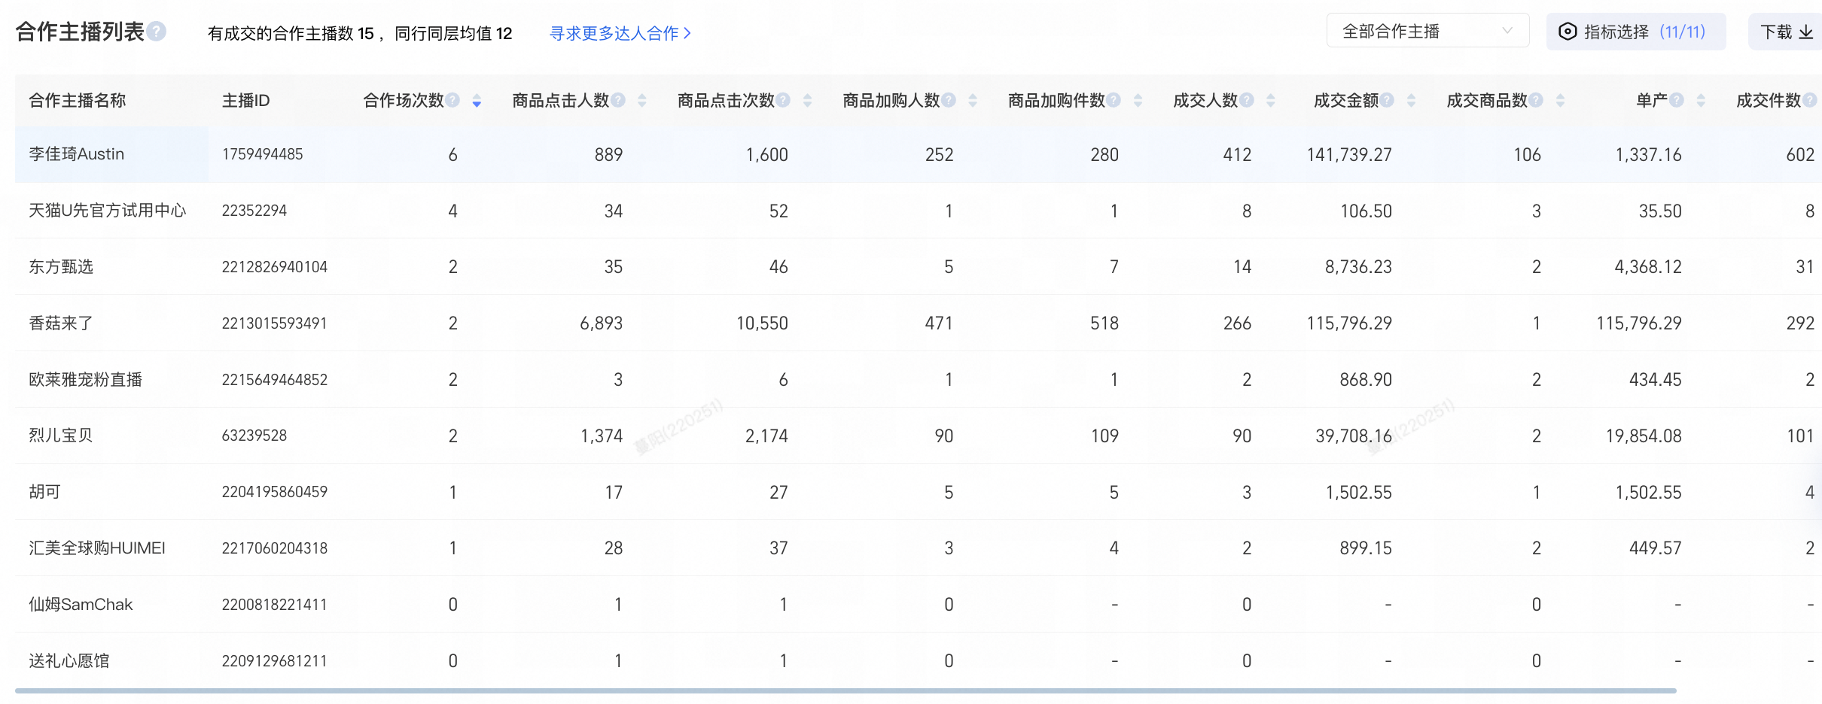Click anchor ID 22352294
This screenshot has width=1822, height=704.
pos(254,211)
